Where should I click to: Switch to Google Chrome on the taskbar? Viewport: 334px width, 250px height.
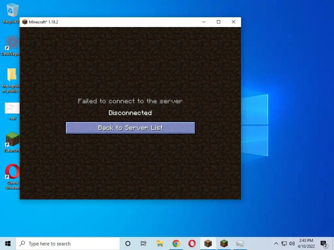[176, 243]
